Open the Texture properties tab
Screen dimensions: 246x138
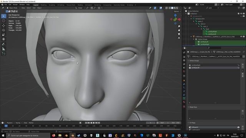point(184,107)
